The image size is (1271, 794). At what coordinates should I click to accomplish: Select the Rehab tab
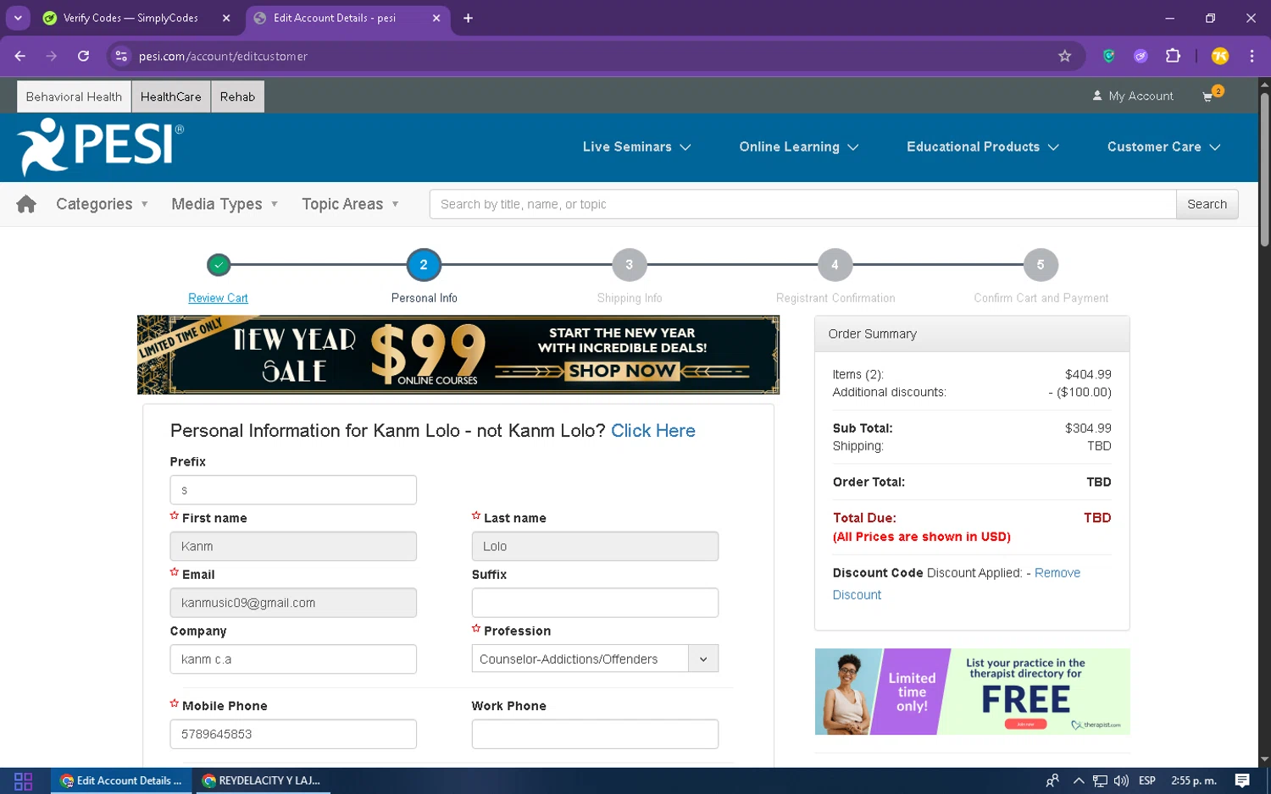(237, 96)
